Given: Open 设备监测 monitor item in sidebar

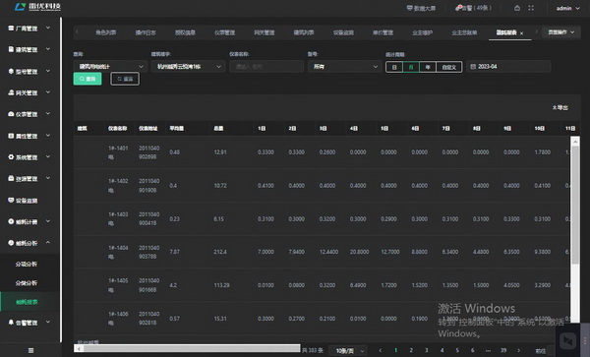Looking at the screenshot, I should [26, 201].
